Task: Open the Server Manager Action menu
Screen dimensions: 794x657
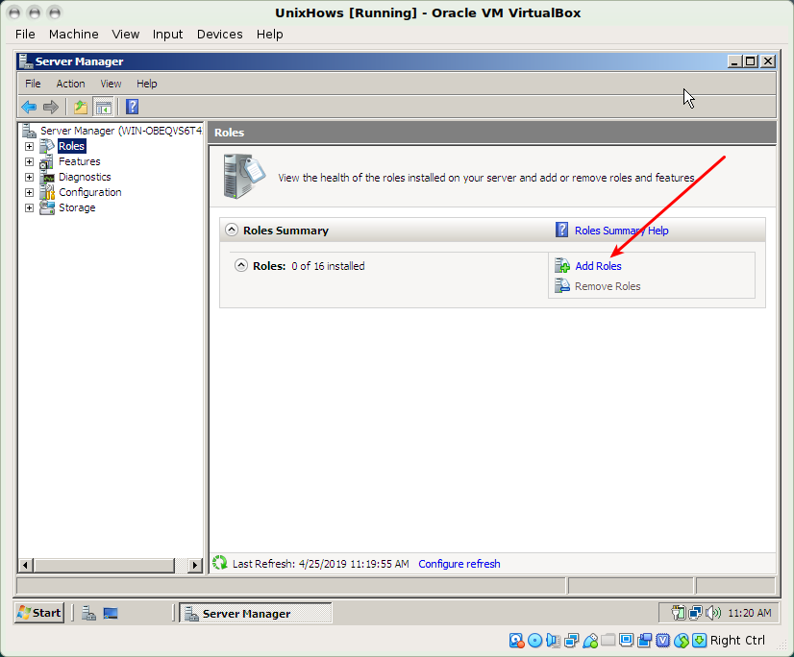Action: tap(70, 84)
